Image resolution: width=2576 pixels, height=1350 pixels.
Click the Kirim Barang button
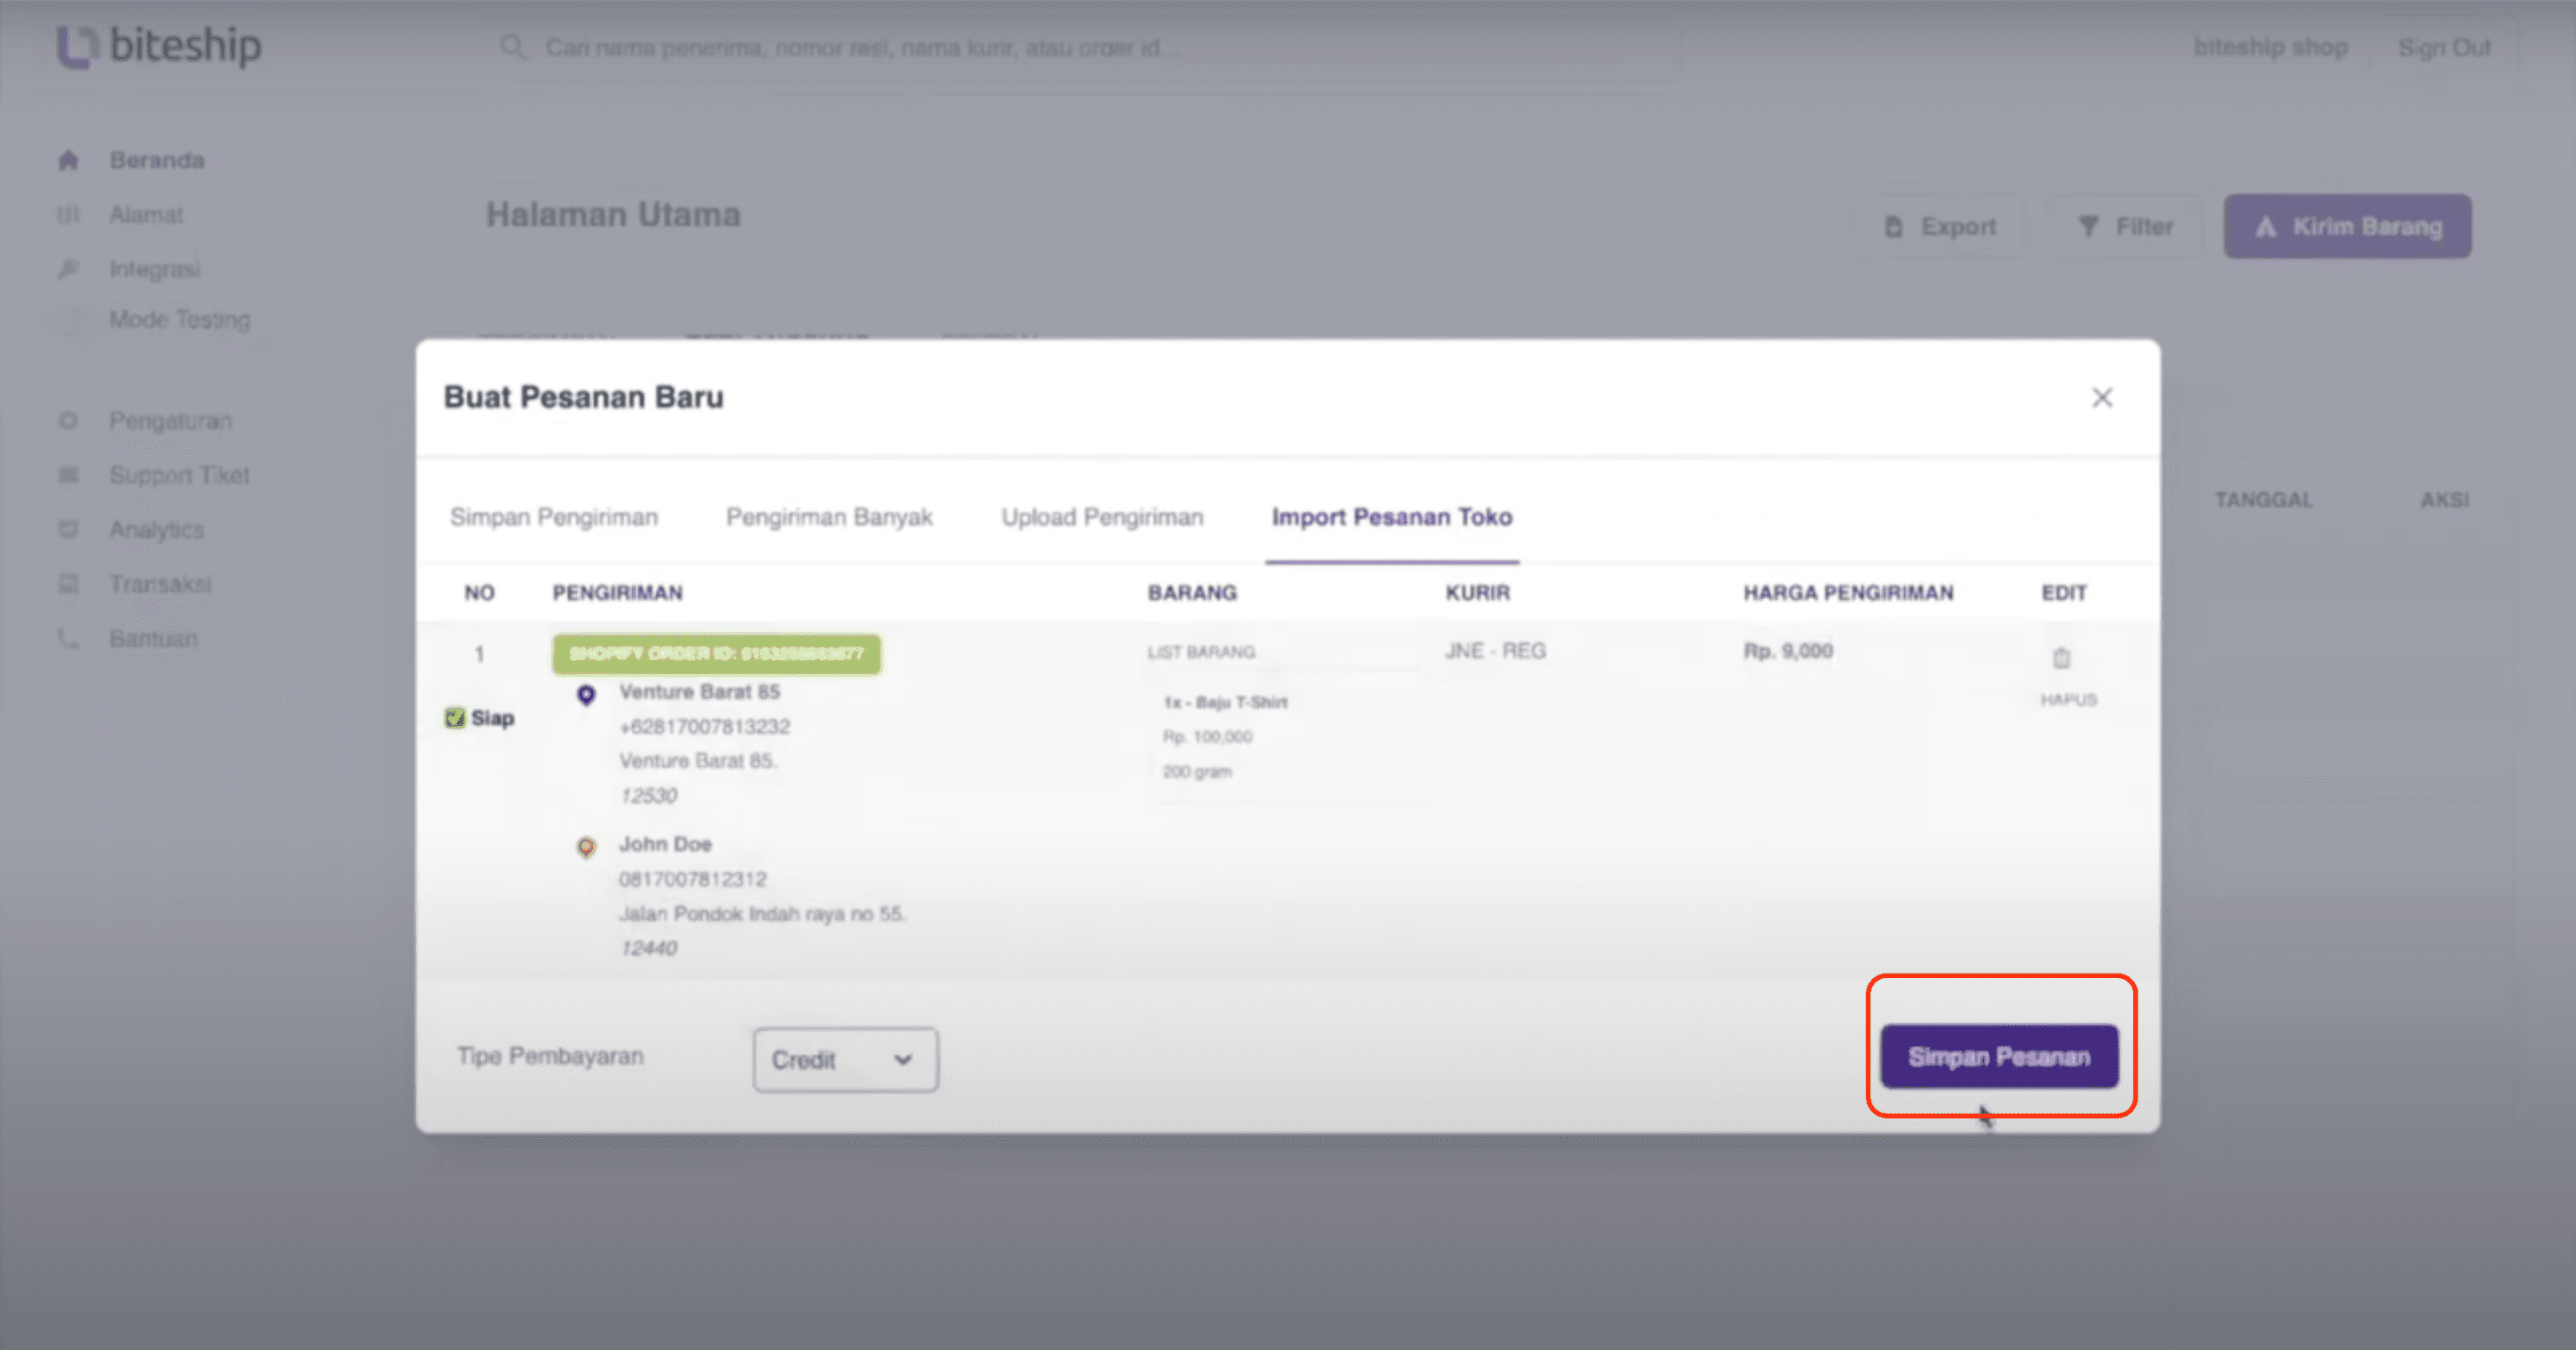click(2347, 226)
